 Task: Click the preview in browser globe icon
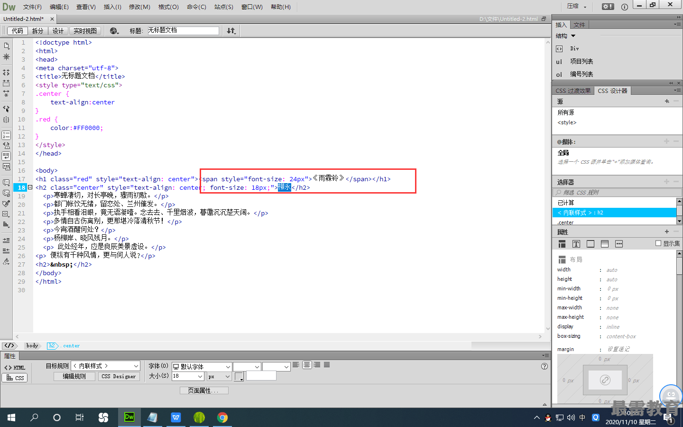(x=114, y=31)
